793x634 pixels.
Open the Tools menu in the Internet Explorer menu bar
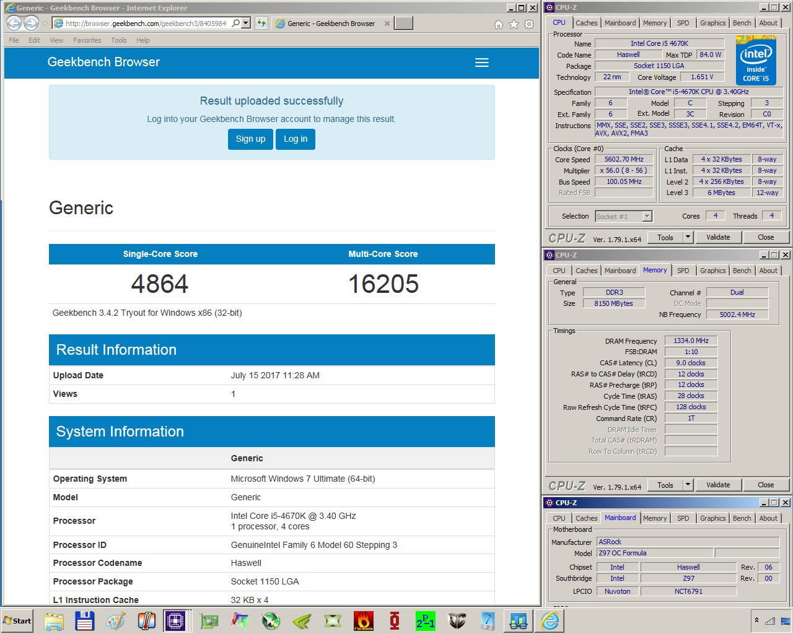click(x=119, y=40)
